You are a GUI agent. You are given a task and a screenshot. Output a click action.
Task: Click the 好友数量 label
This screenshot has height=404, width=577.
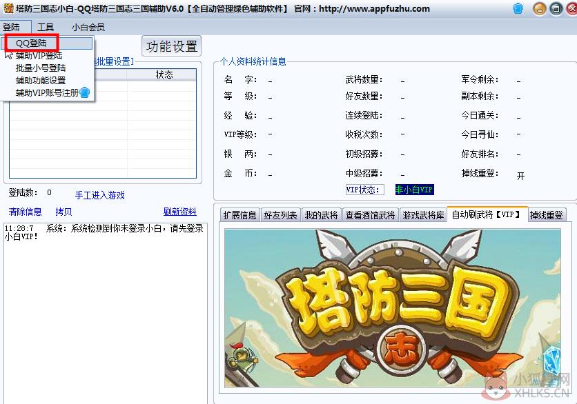[x=364, y=96]
